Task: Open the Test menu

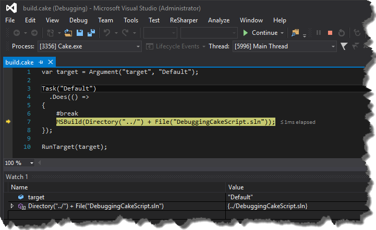Action: tap(154, 20)
